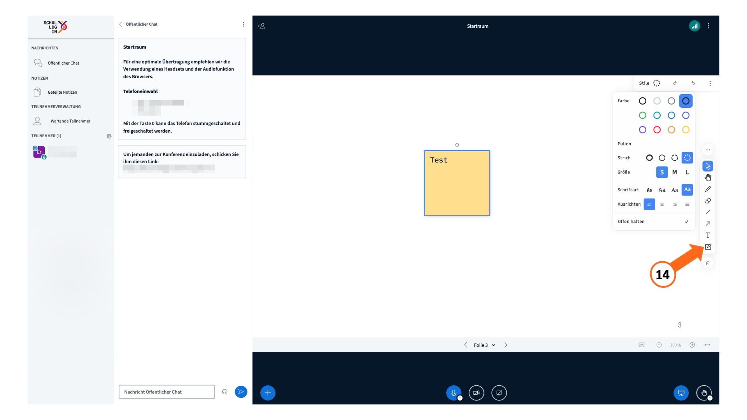Select the hand pan tool

click(708, 178)
